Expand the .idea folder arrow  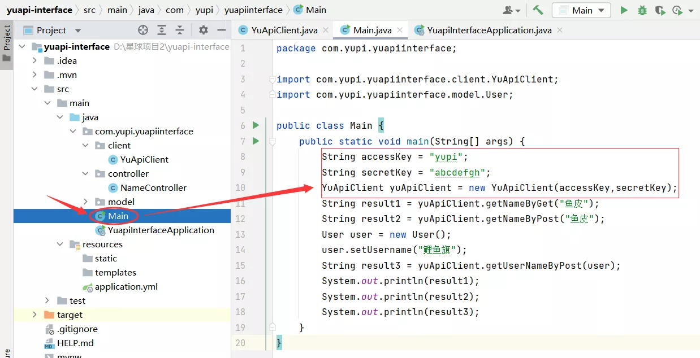(x=34, y=60)
